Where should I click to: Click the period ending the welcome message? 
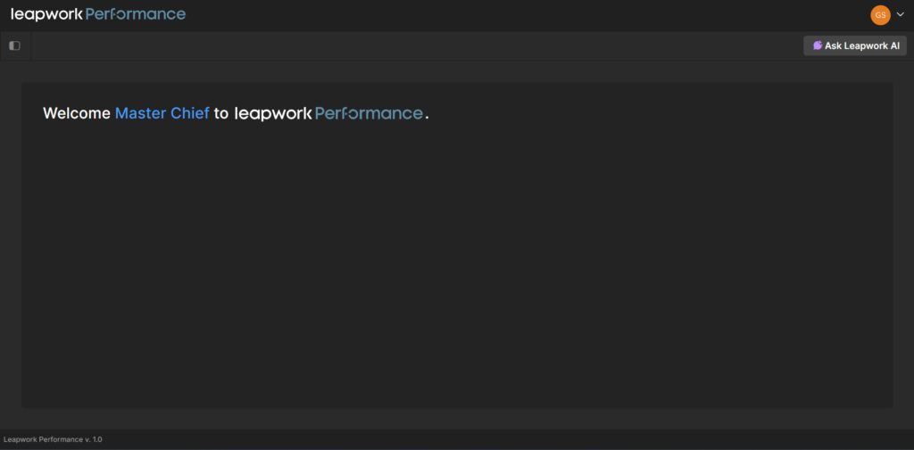click(x=428, y=118)
